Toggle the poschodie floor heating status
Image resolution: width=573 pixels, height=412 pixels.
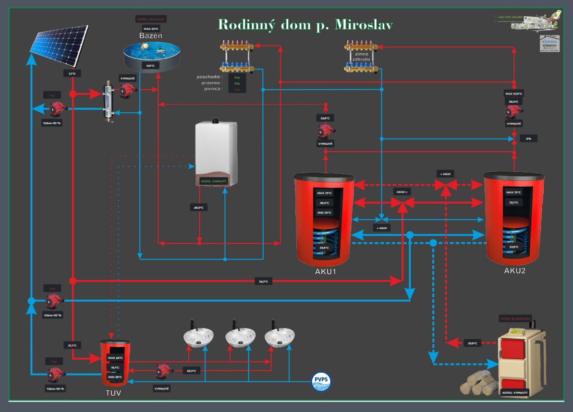coord(237,77)
